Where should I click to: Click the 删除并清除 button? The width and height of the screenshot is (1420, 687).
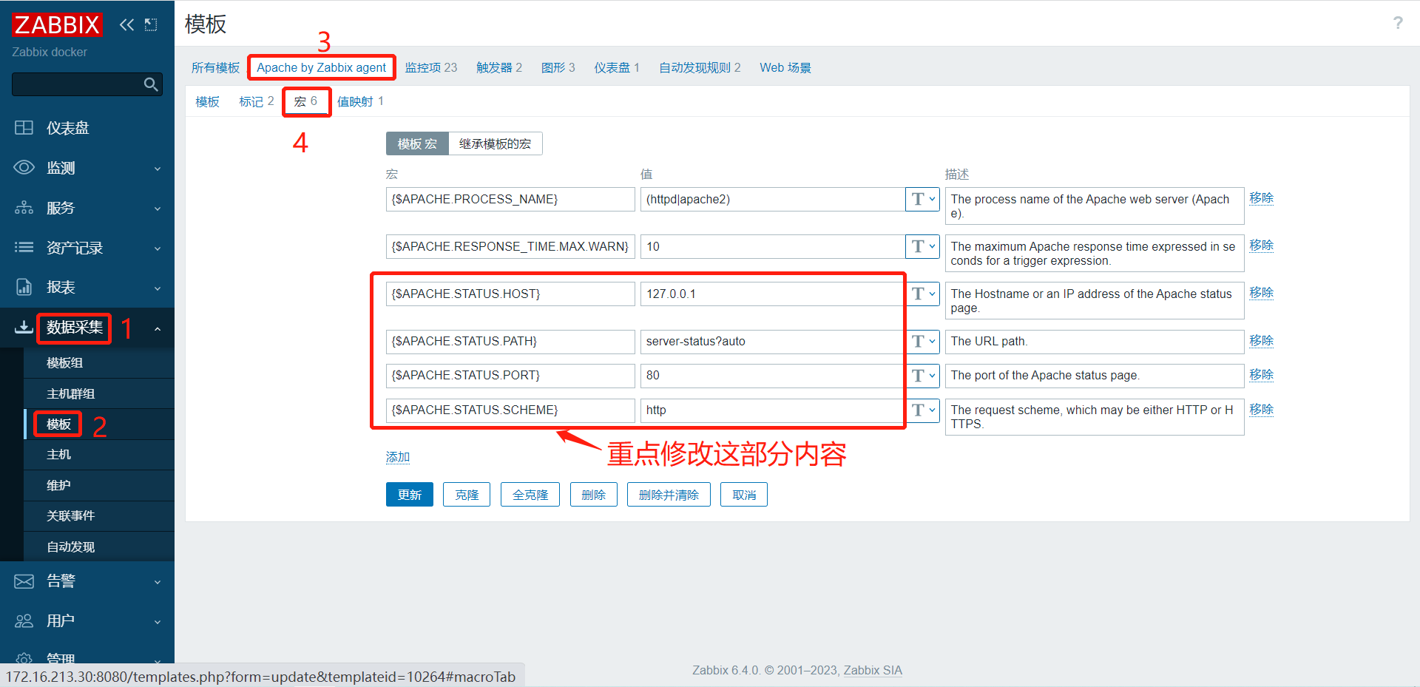669,495
